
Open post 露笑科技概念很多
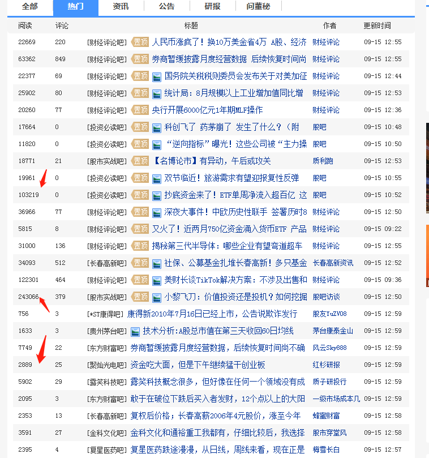217,382
